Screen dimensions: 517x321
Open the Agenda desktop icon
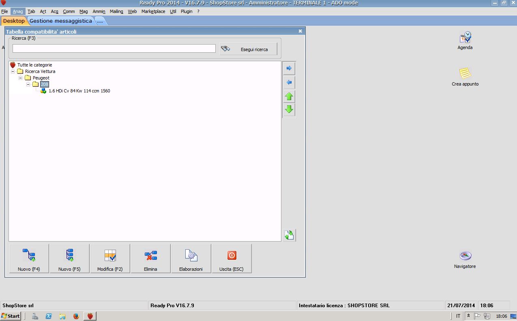click(x=465, y=41)
